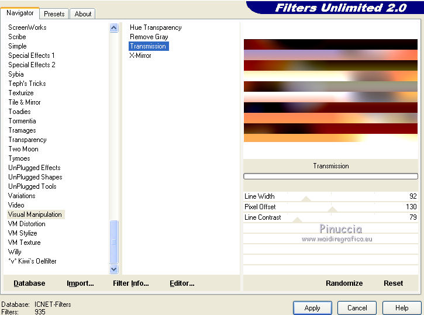Screen dimensions: 424x315
Task: Open the Database button
Action: click(x=29, y=283)
